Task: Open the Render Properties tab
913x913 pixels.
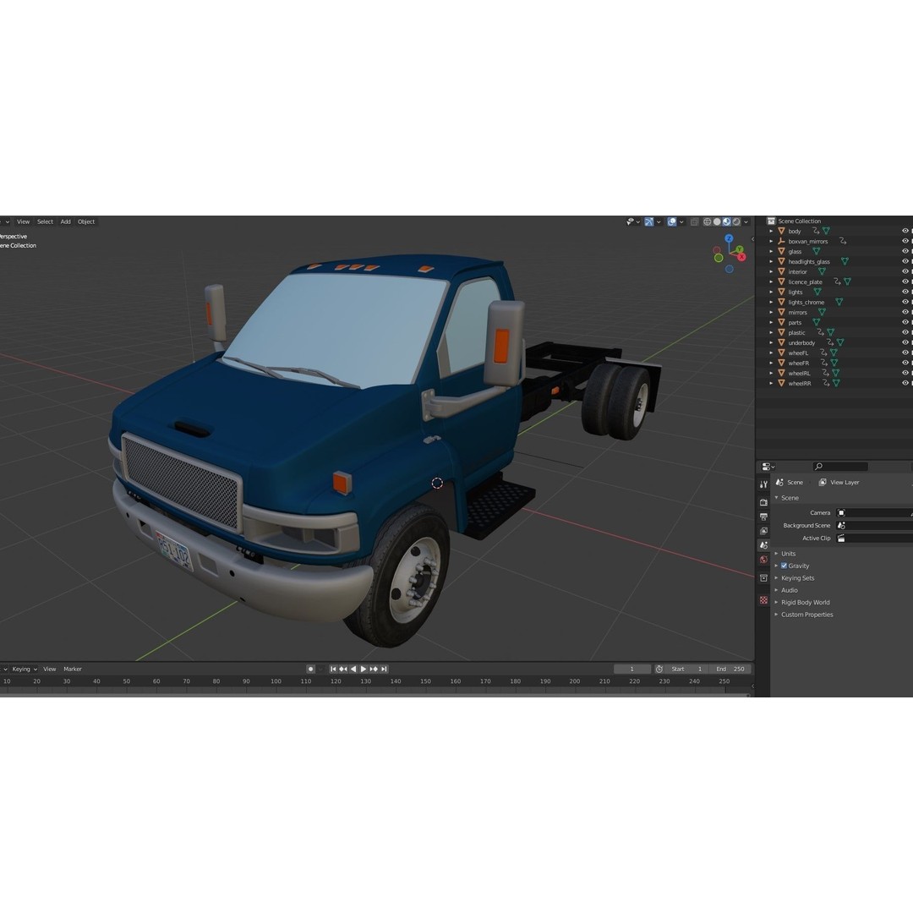Action: pos(763,500)
